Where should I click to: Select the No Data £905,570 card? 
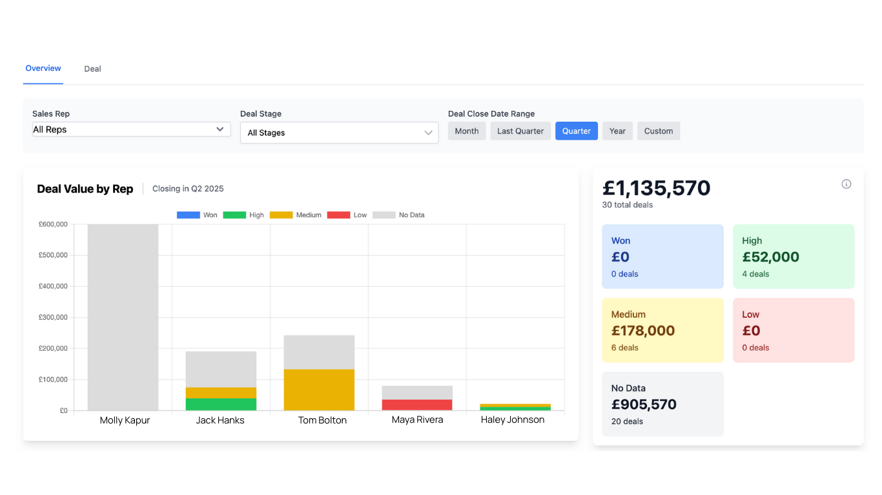click(x=662, y=404)
